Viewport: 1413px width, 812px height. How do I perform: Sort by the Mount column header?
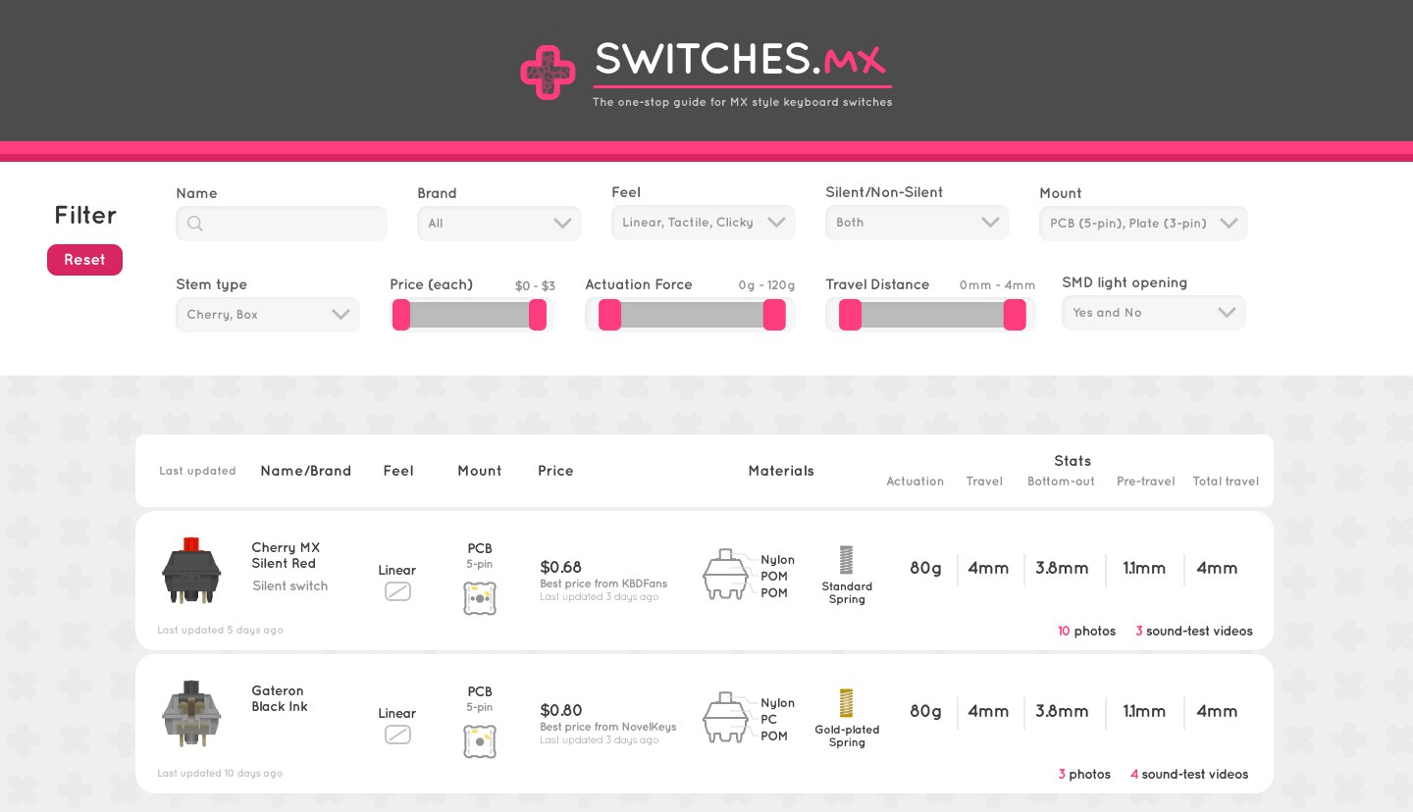point(480,471)
